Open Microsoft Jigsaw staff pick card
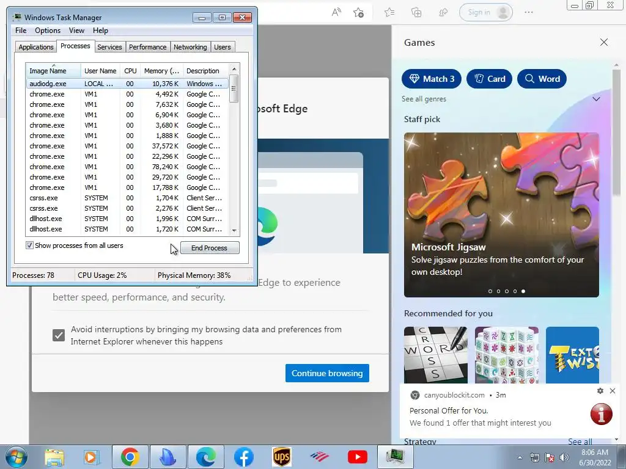The image size is (626, 469). 501,215
